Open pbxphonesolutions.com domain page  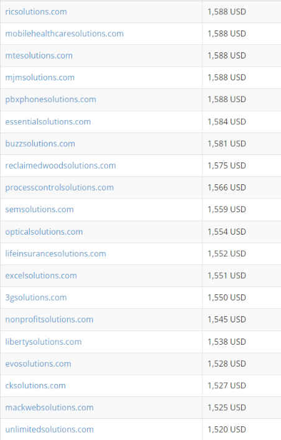click(x=50, y=100)
